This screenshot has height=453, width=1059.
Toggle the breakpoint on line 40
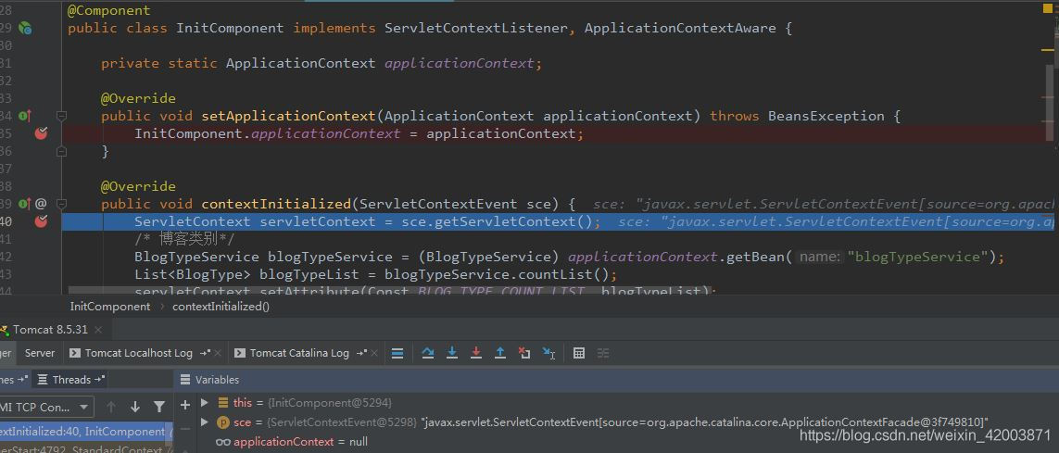(41, 220)
